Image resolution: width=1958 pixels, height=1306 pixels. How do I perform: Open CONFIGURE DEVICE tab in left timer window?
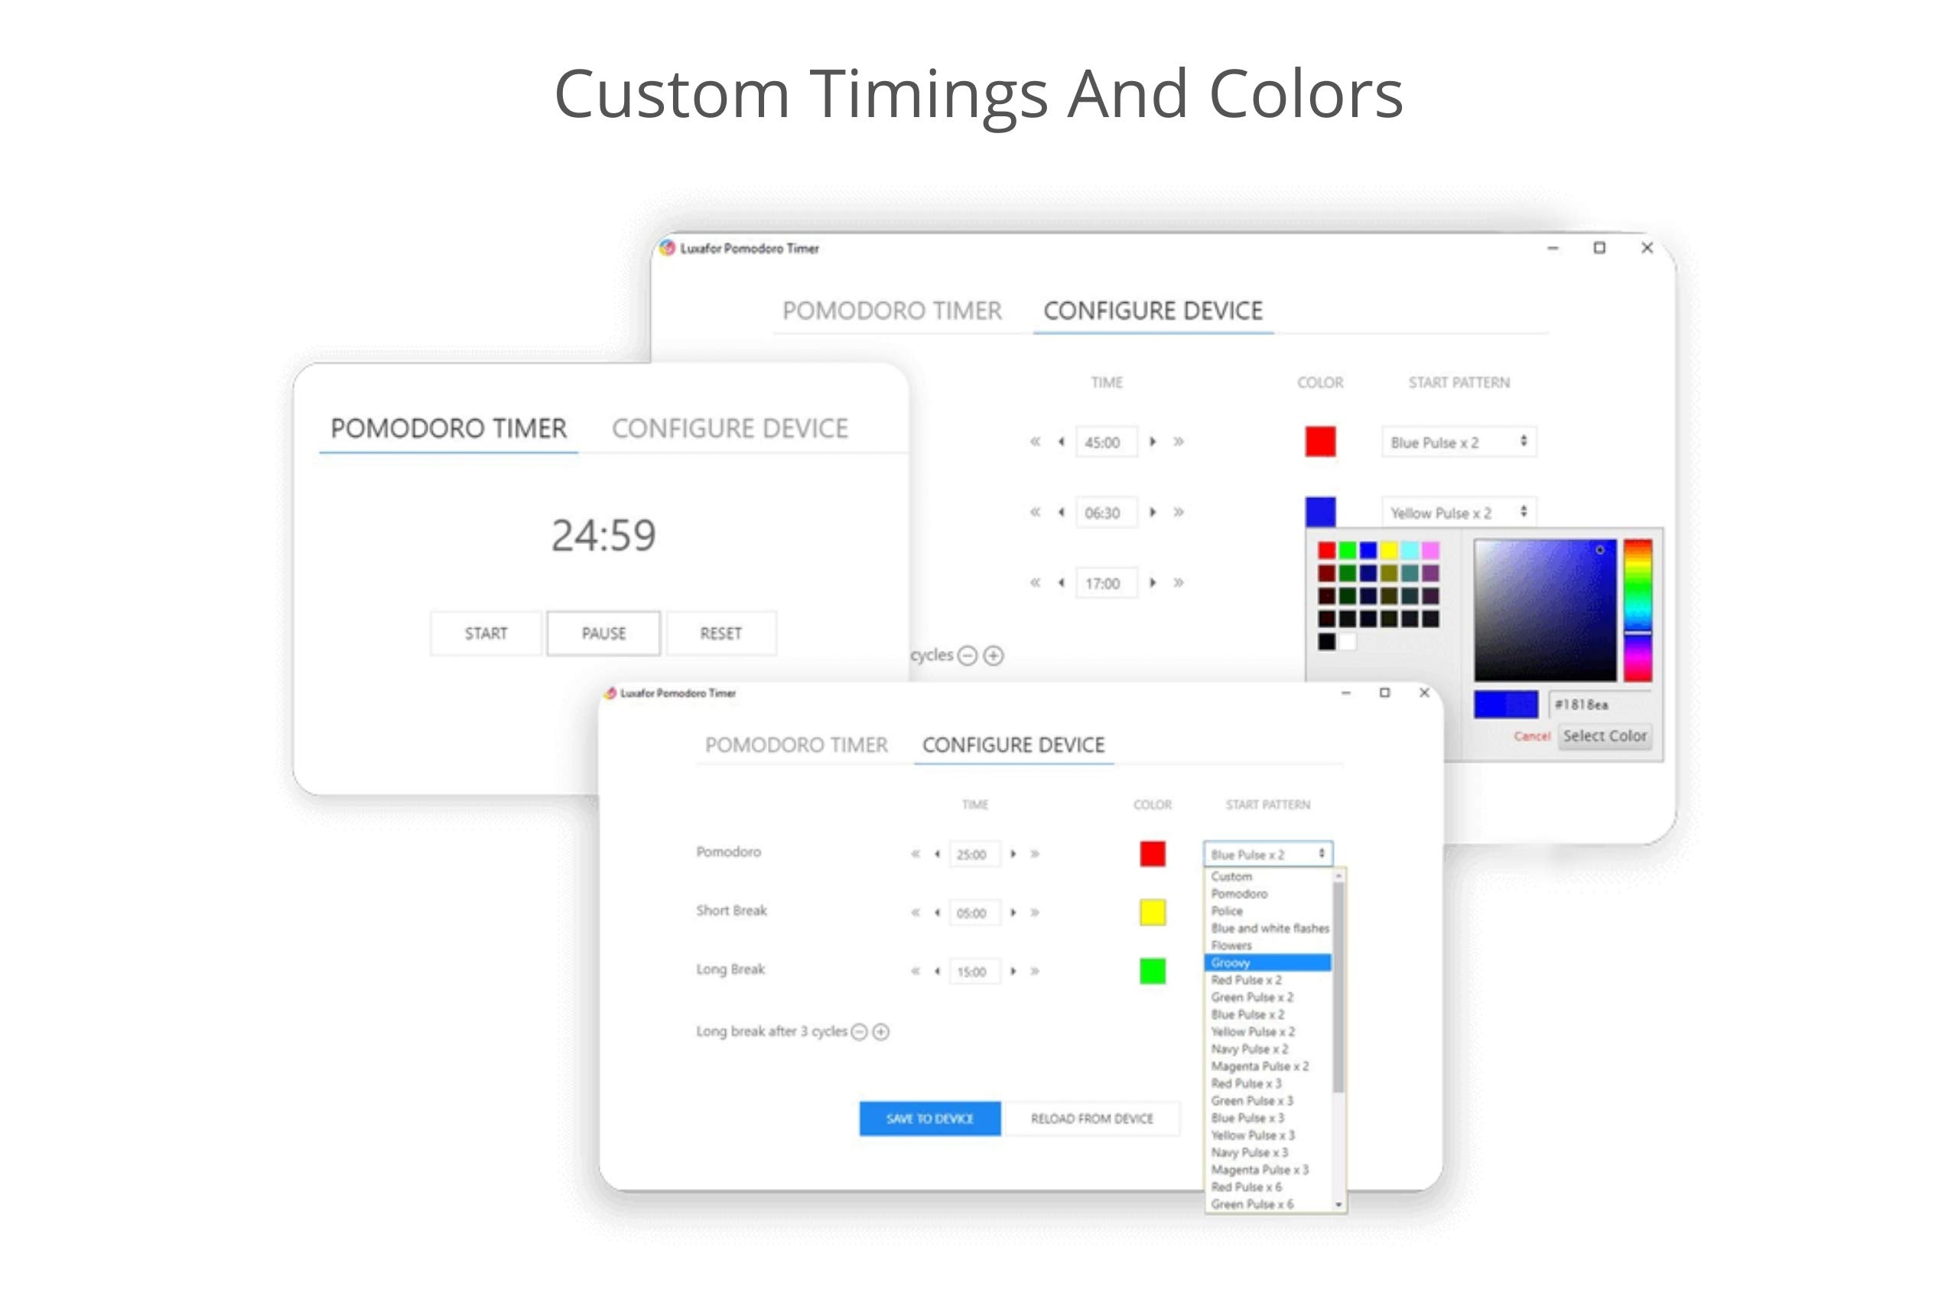(729, 428)
